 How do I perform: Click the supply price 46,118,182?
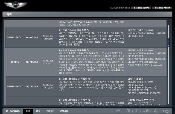(x=48, y=85)
